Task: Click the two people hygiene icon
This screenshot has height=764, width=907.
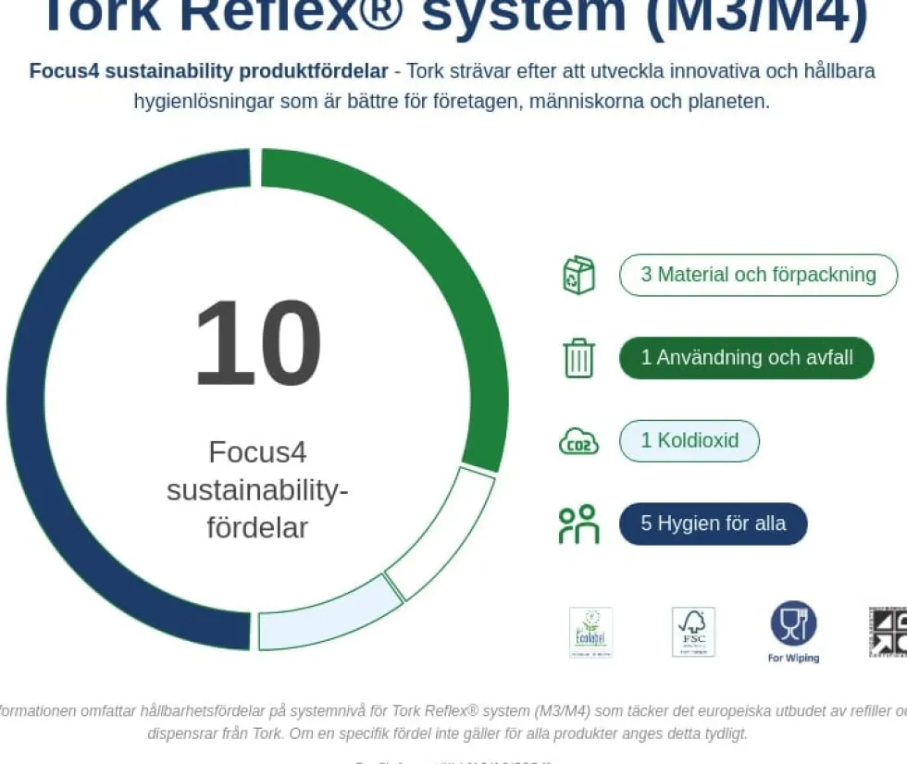Action: click(x=578, y=524)
